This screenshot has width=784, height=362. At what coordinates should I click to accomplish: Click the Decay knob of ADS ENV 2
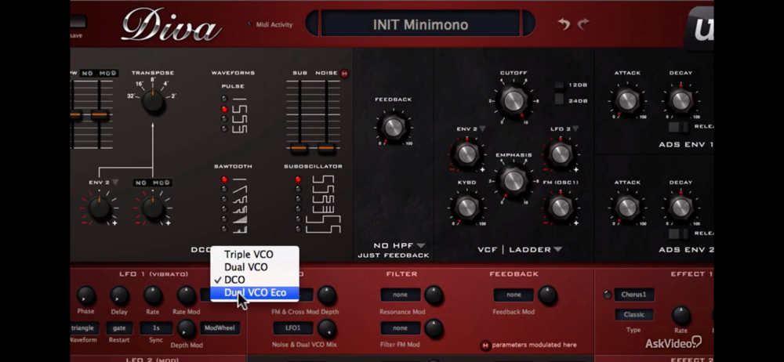click(x=680, y=207)
